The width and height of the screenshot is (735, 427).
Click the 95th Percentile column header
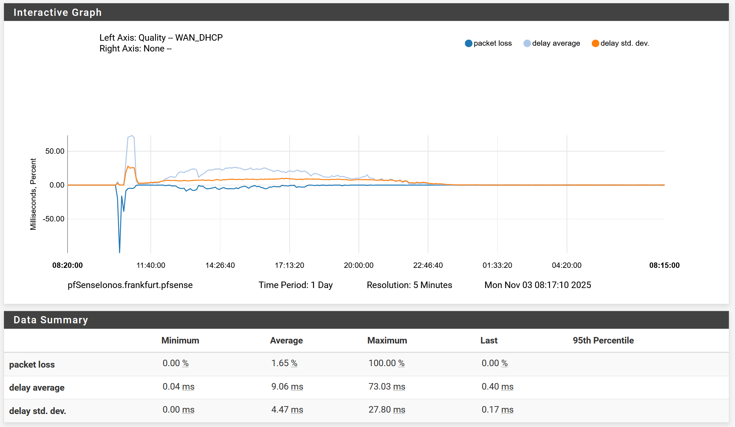tap(603, 341)
